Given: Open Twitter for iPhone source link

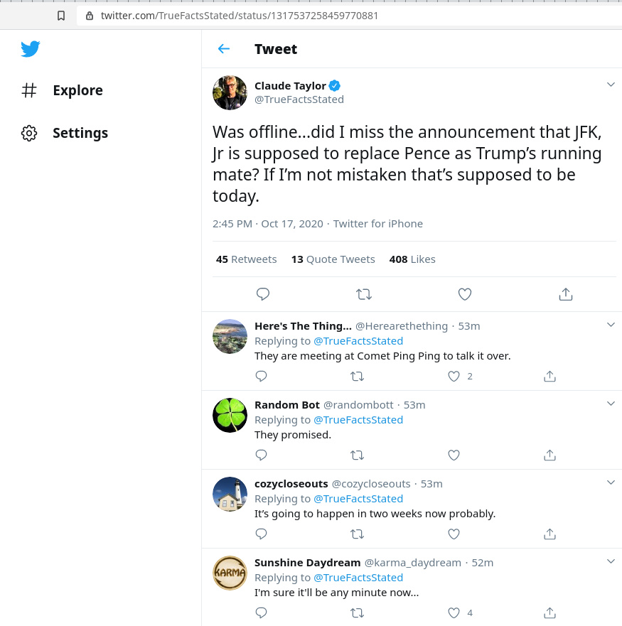Looking at the screenshot, I should [378, 224].
